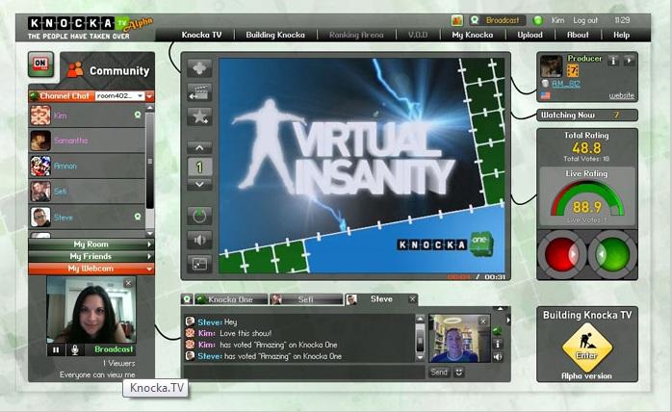Enter Building Knocka TV via the construction sign
Screen dimensions: 672x412
(586, 348)
